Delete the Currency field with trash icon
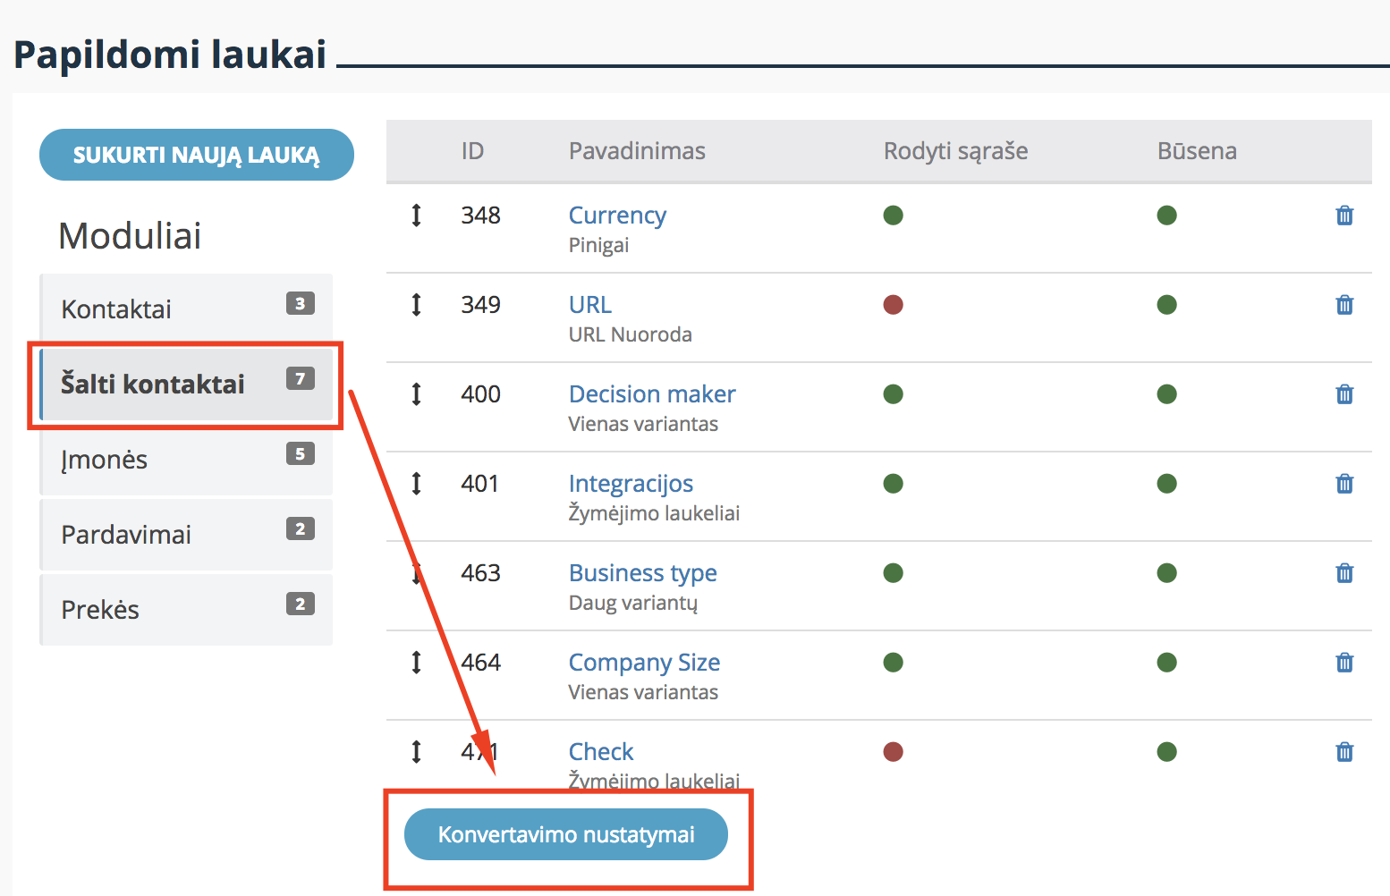The image size is (1390, 896). (x=1344, y=216)
